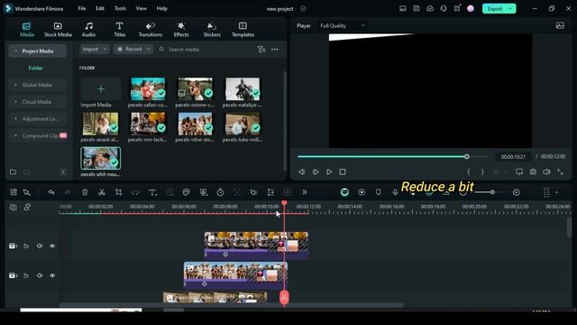Image resolution: width=577 pixels, height=325 pixels.
Task: Click the player Play button
Action: click(329, 172)
